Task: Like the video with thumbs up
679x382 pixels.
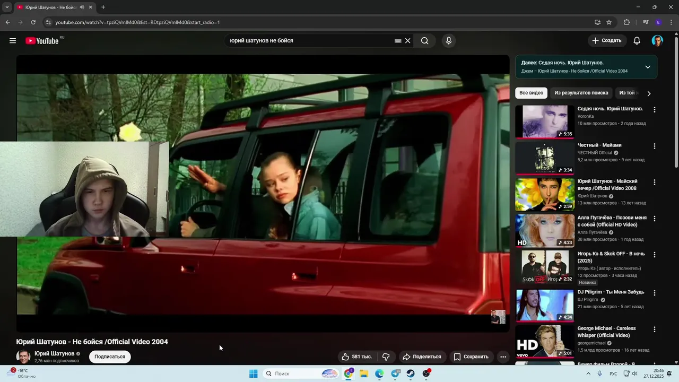Action: [x=356, y=357]
